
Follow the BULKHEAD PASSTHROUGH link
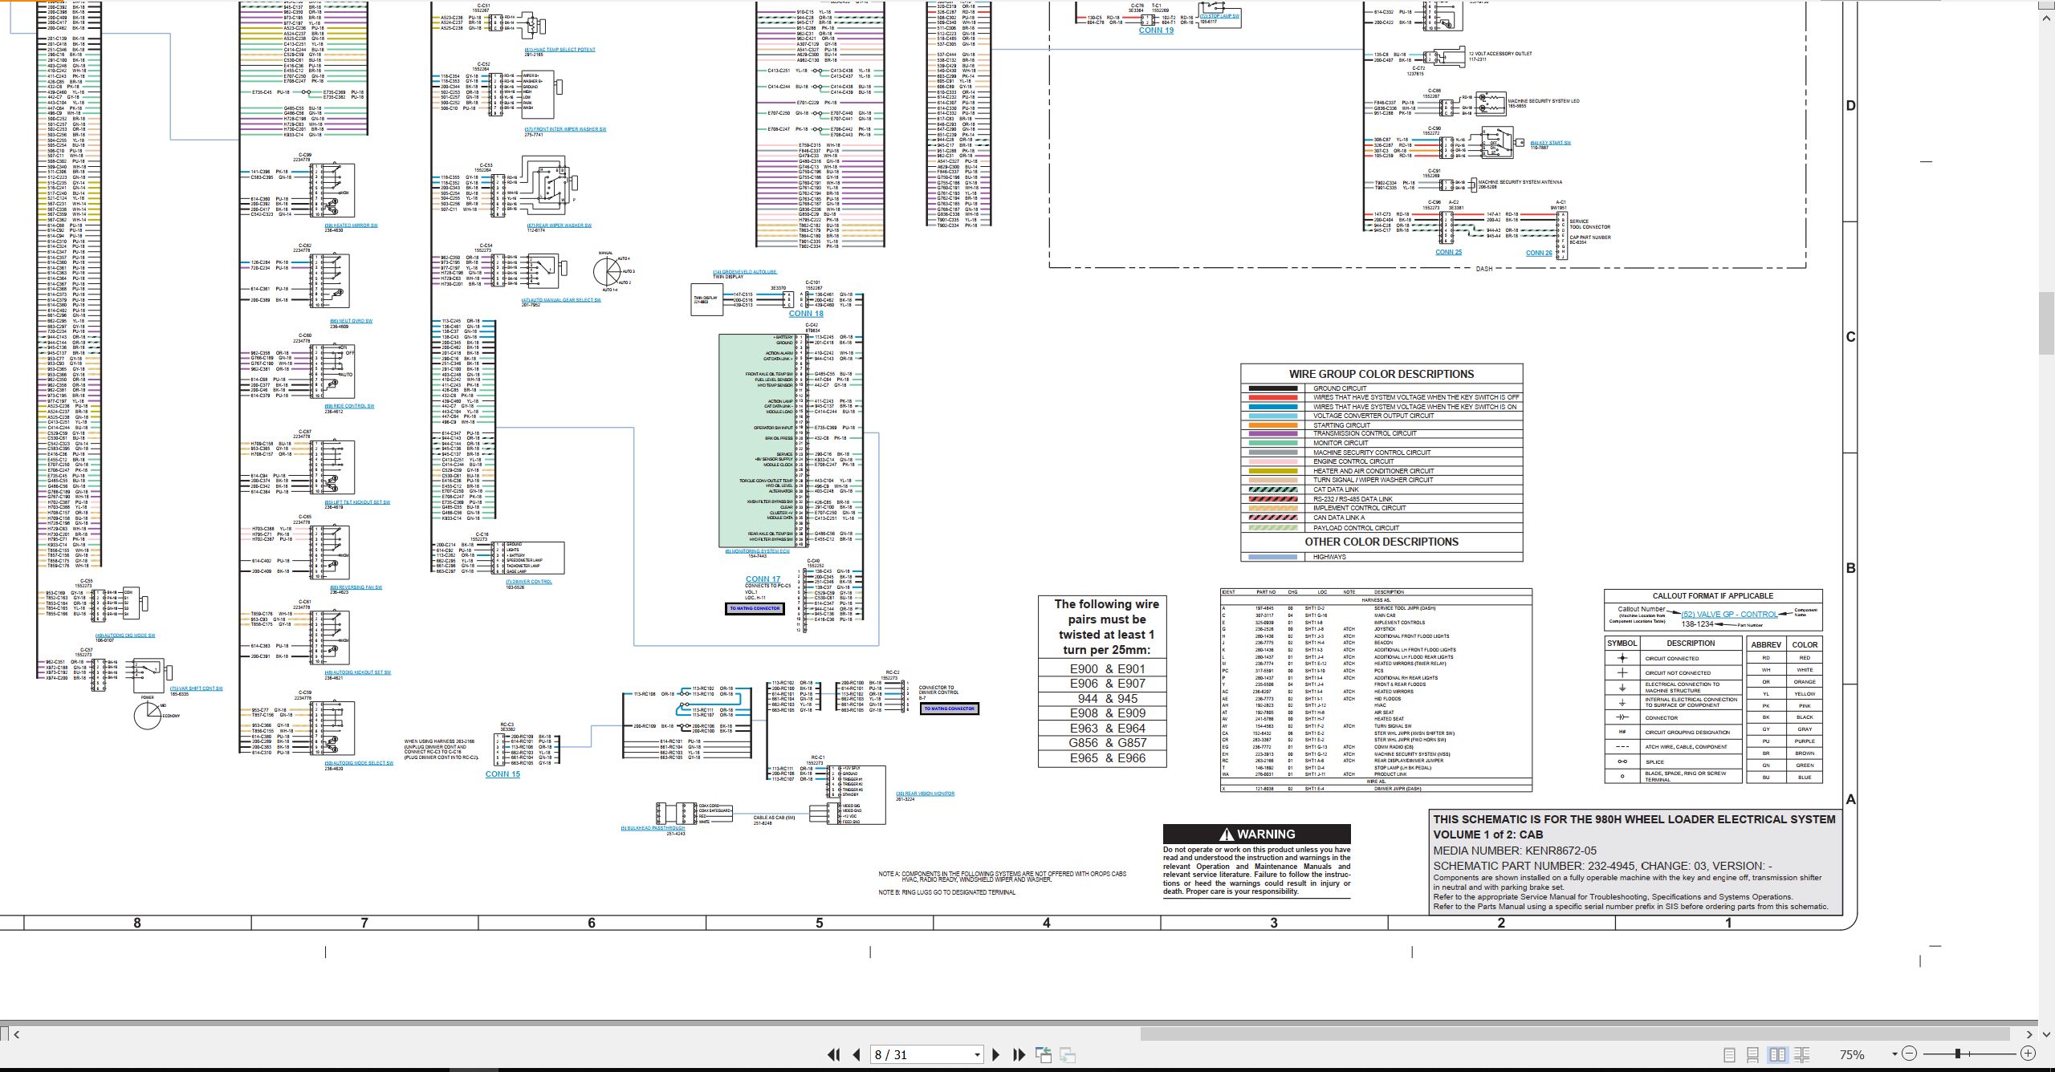pos(653,828)
